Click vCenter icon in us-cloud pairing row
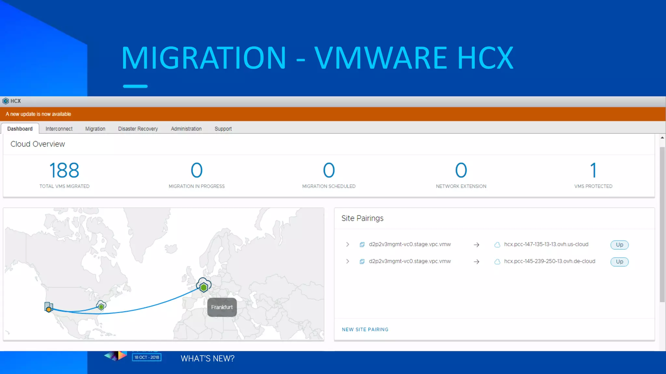 coord(362,244)
